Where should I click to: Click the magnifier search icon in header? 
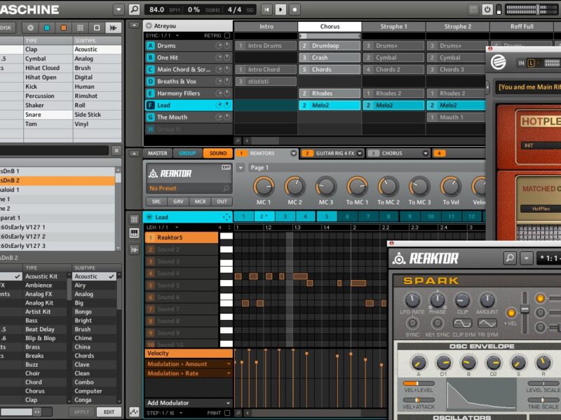coord(135,9)
